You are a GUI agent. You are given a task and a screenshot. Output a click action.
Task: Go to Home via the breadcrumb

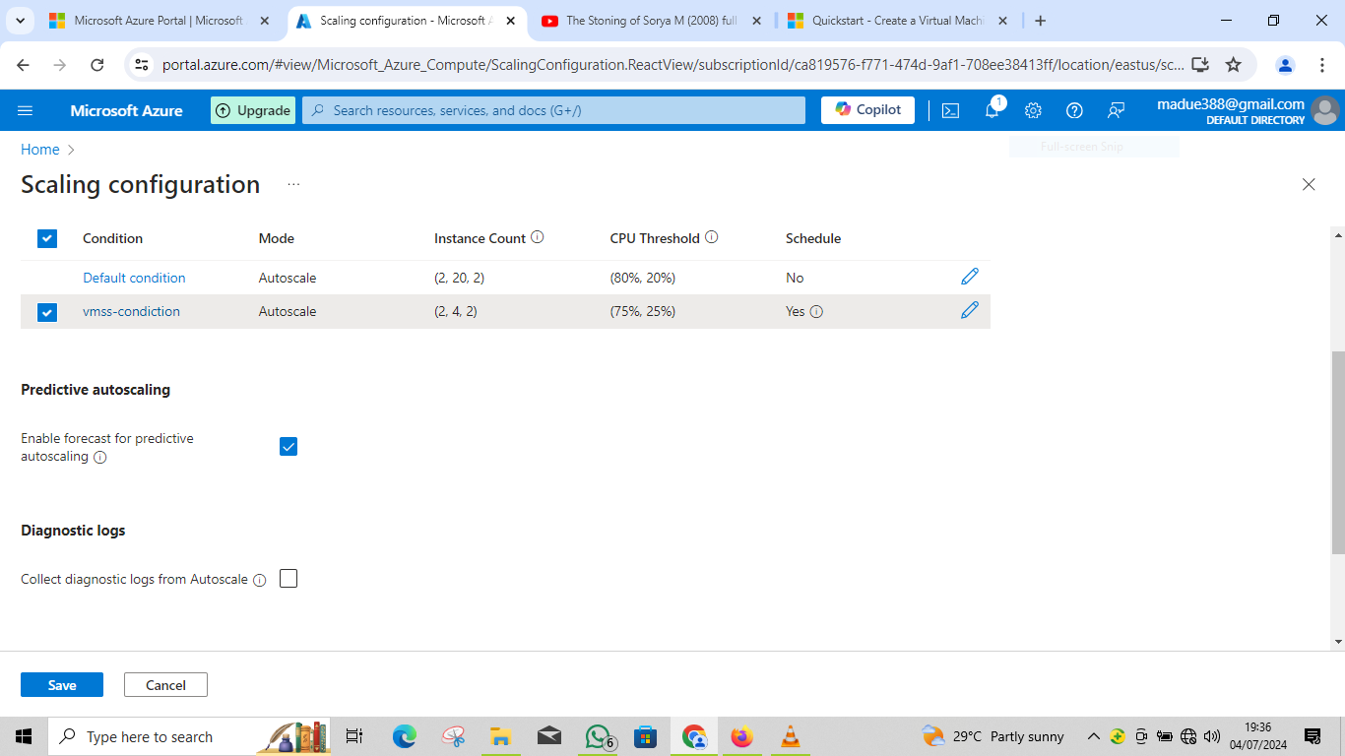tap(40, 150)
